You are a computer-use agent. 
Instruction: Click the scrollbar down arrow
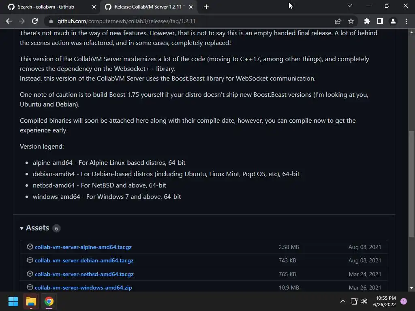pos(411,288)
